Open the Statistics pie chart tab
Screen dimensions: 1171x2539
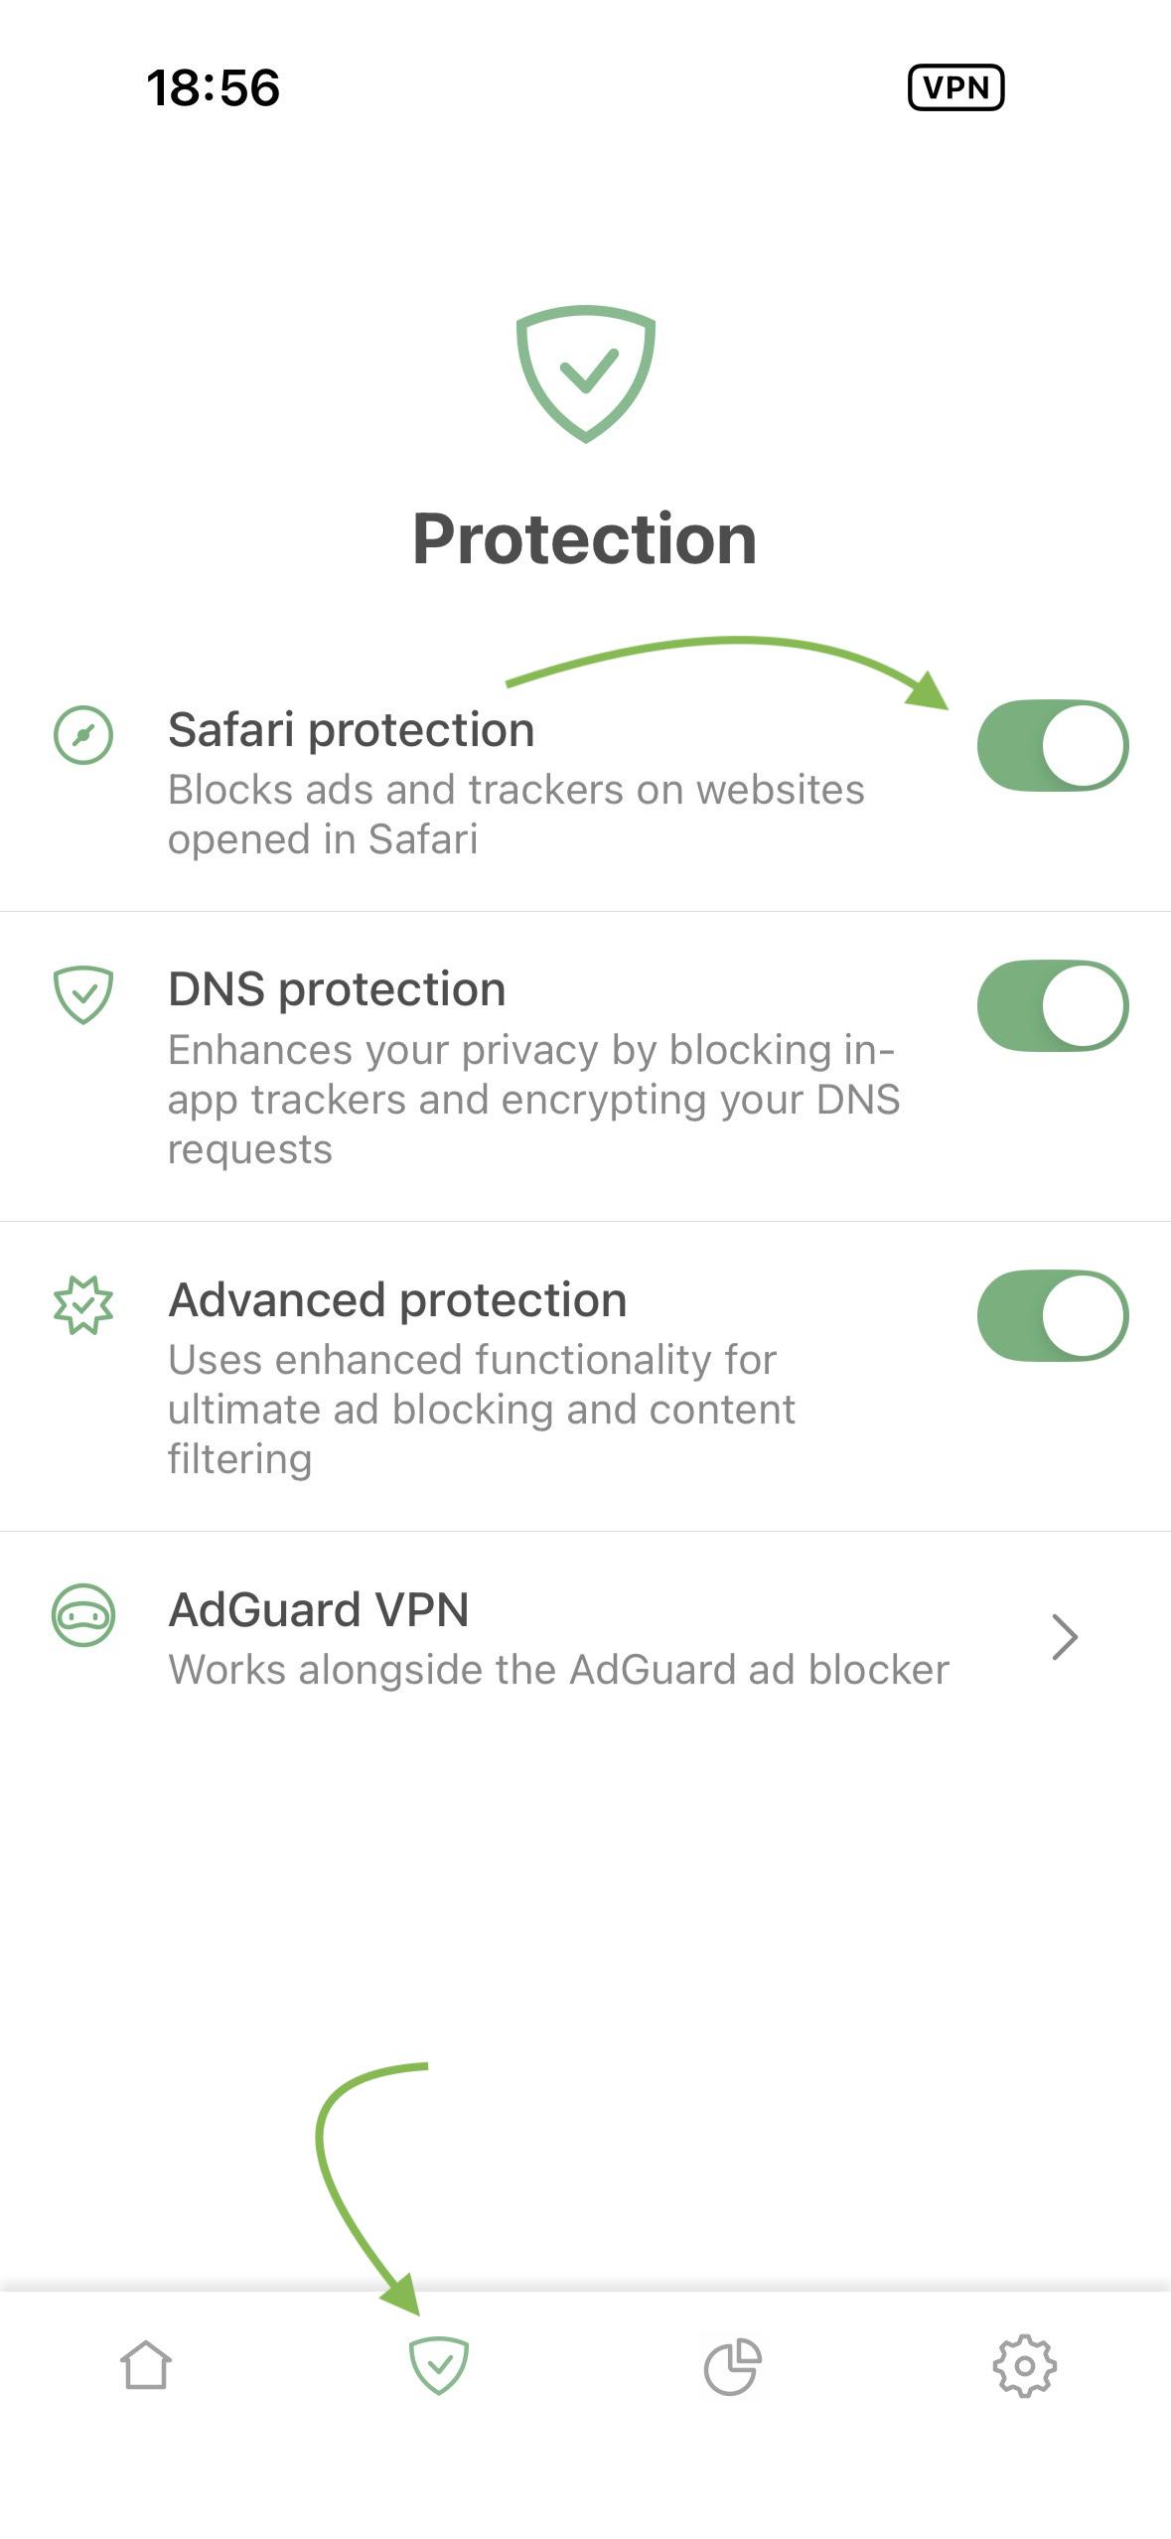coord(732,2366)
